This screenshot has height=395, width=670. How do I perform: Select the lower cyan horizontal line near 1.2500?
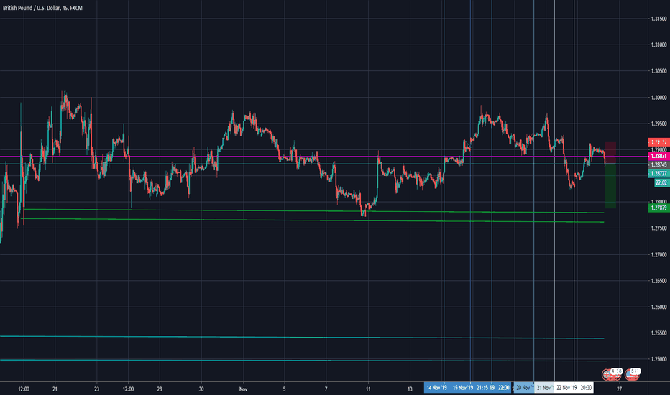coord(288,361)
